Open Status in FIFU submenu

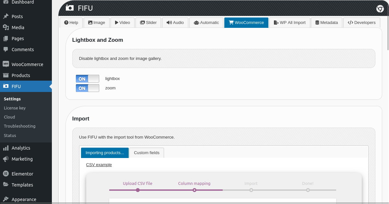[10, 136]
